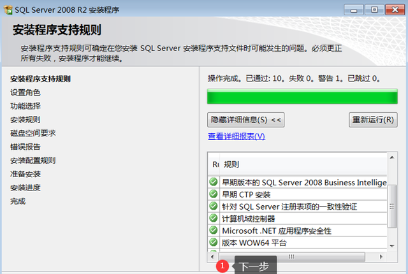408x274 pixels.
Task: Select rule row 针对 SQL Server 注册表项的一致性验证
Action: tap(298, 206)
